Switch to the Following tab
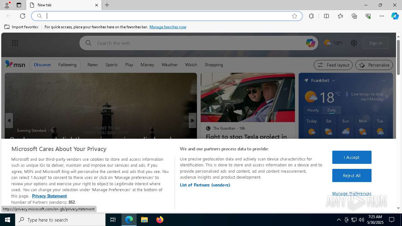This screenshot has width=402, height=226. (x=67, y=65)
